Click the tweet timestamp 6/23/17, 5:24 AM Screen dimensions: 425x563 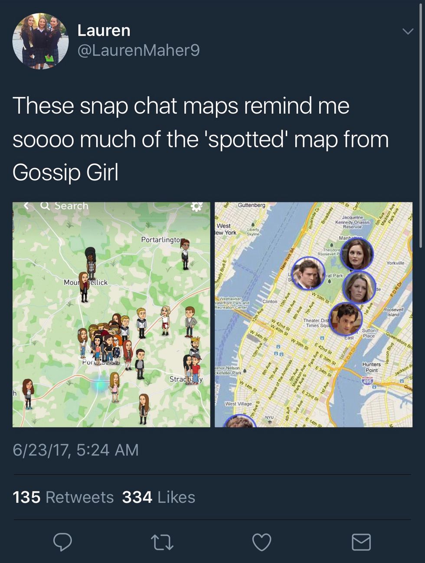click(75, 450)
